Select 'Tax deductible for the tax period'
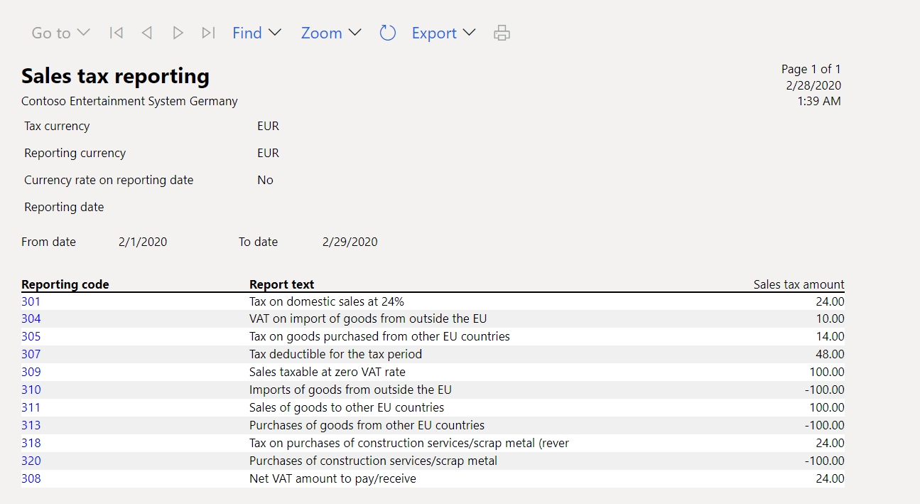Screen dimensions: 920x504 point(335,354)
